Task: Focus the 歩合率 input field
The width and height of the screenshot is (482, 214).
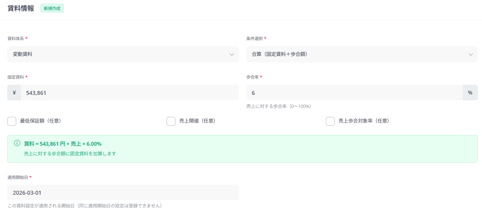Action: 354,93
